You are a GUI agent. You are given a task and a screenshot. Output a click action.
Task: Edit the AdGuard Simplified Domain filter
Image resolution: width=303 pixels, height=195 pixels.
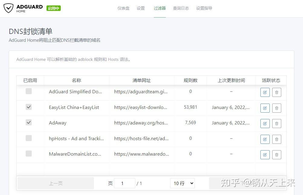(265, 92)
